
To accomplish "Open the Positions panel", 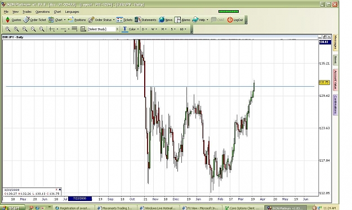I will (x=77, y=20).
